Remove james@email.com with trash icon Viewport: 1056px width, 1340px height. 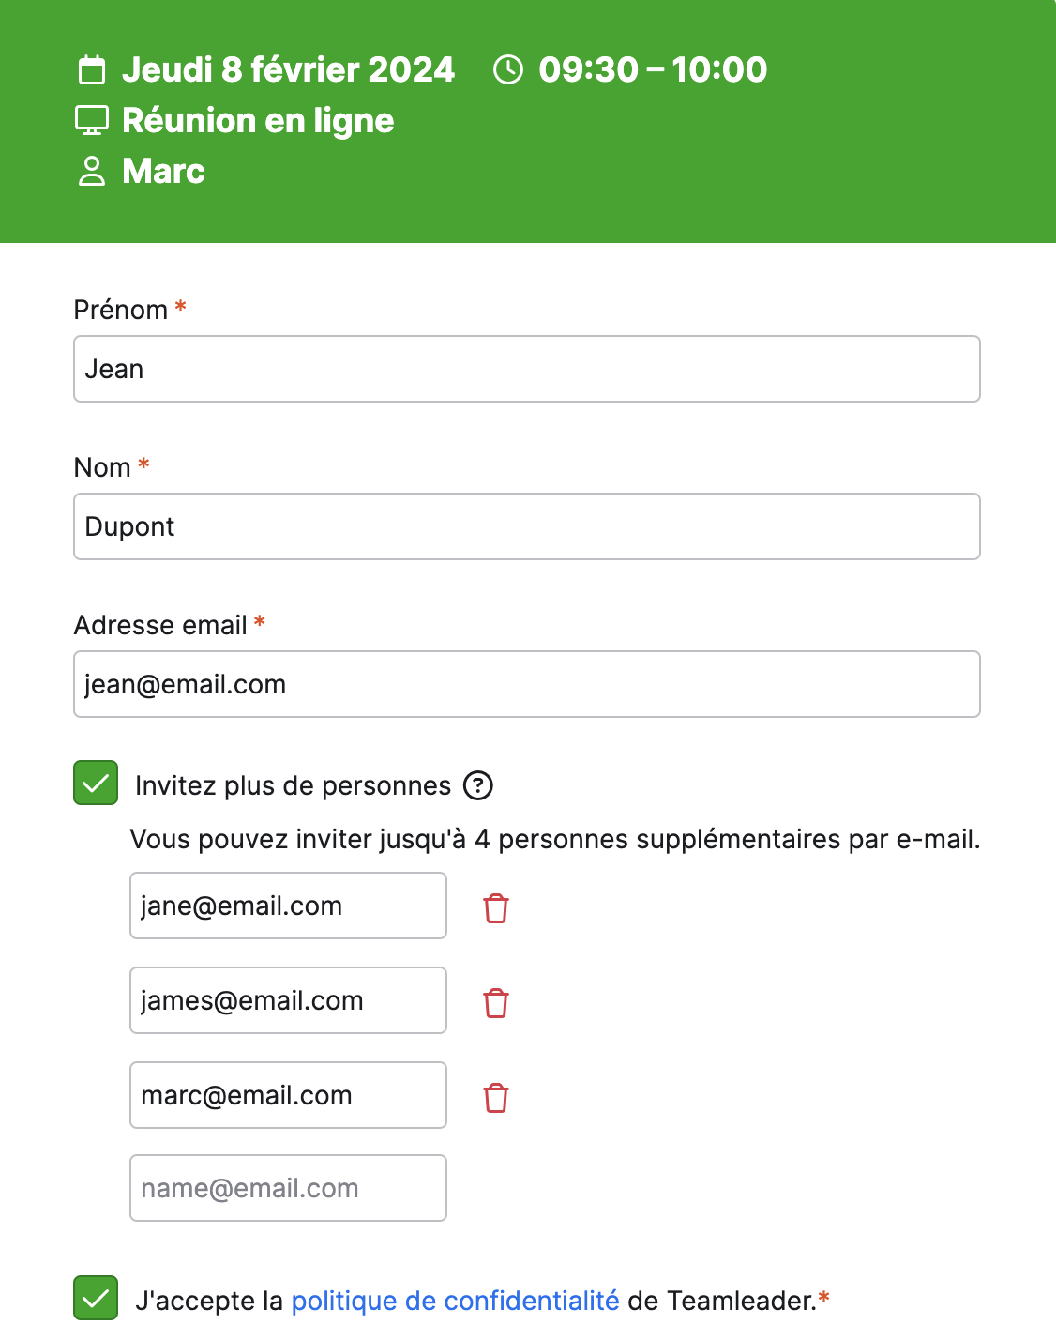click(496, 1003)
